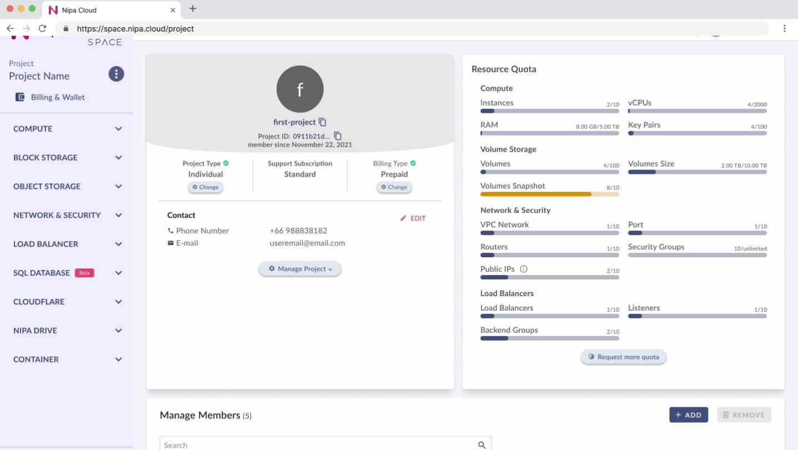Open the Manage Project dropdown
The image size is (798, 450).
[300, 269]
